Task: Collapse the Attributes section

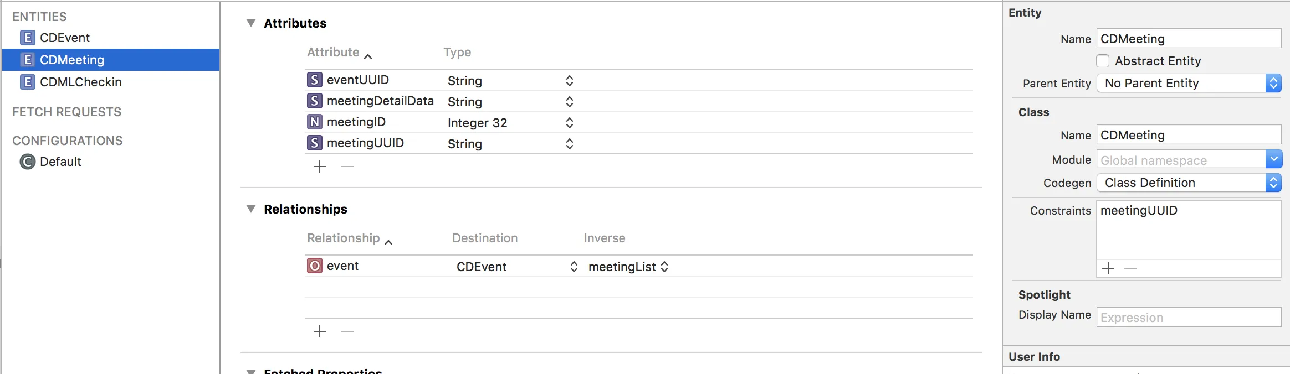Action: (251, 23)
